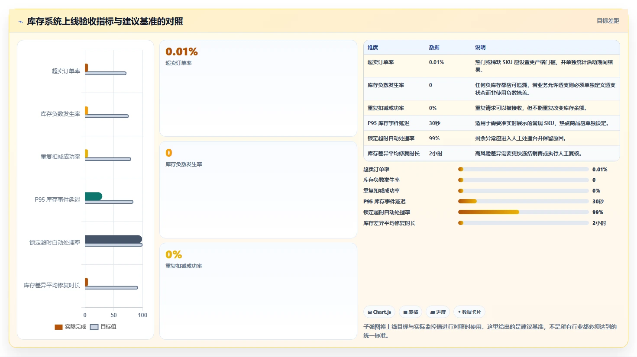
Task: Click the 锁定超时自动处理率 progress bar
Action: [x=524, y=212]
